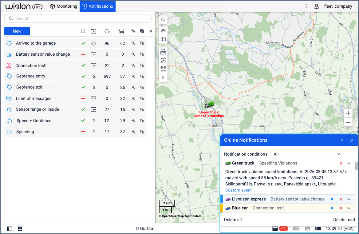Disable the Arrived to the garage notification

[83, 43]
